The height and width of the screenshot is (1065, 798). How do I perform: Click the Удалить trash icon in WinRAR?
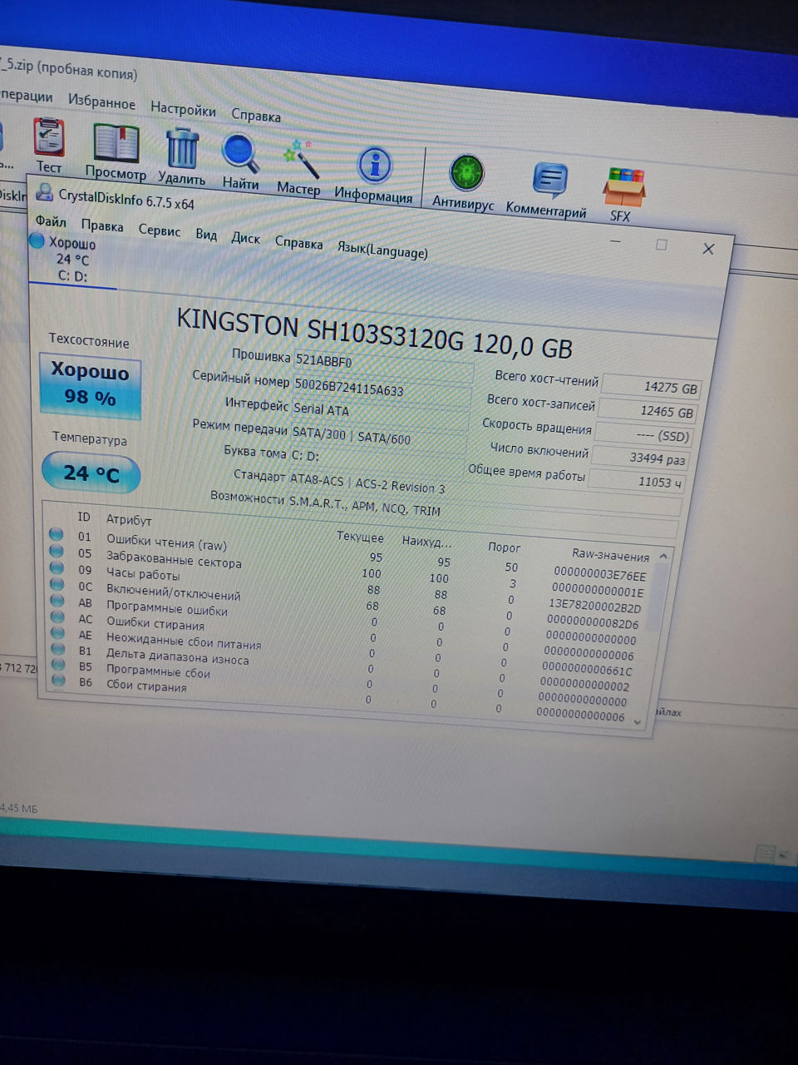click(x=182, y=148)
